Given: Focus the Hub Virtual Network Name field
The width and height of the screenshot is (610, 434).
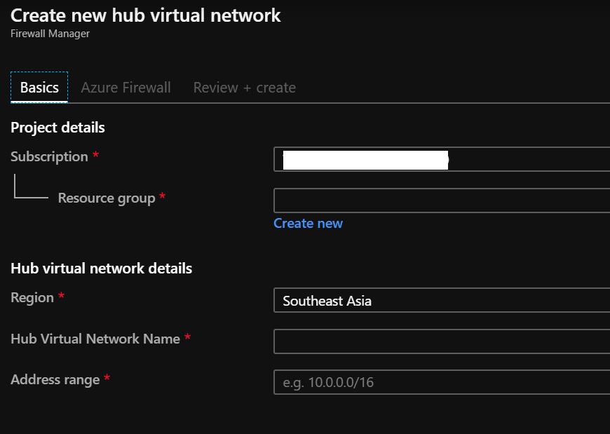Looking at the screenshot, I should (x=442, y=342).
